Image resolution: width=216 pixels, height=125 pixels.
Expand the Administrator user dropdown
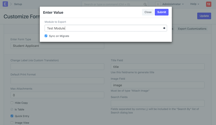173,4
